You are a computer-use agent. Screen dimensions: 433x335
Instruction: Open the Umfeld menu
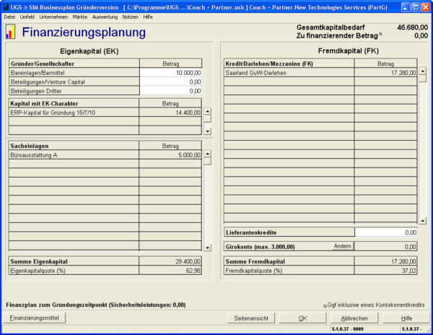[x=27, y=17]
